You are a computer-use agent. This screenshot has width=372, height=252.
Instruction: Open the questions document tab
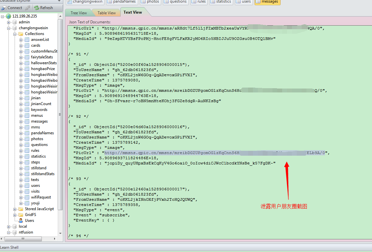176,2
